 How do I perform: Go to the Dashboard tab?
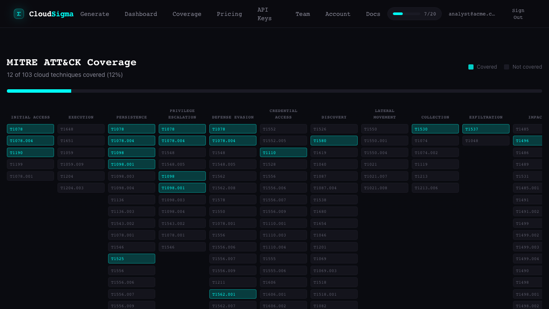141,14
